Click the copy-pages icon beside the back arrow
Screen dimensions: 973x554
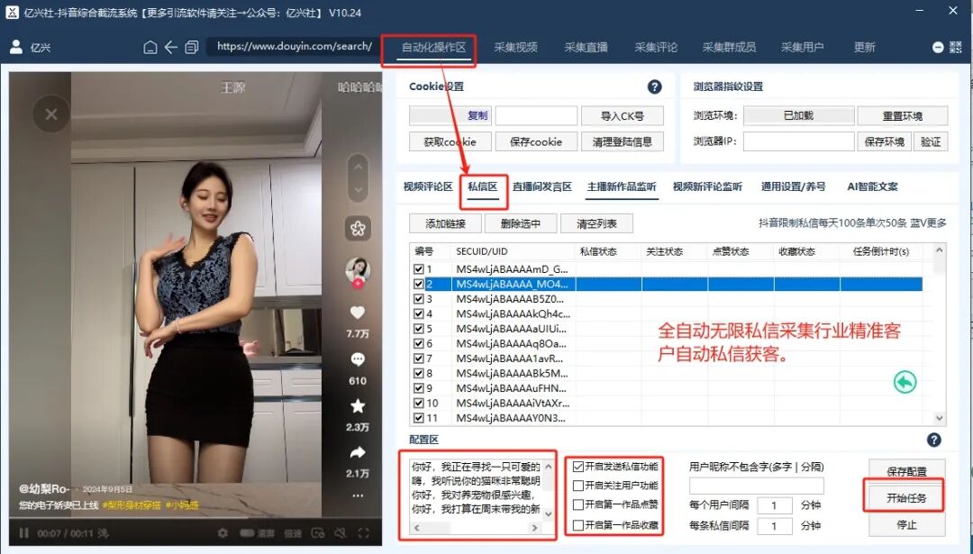point(192,47)
